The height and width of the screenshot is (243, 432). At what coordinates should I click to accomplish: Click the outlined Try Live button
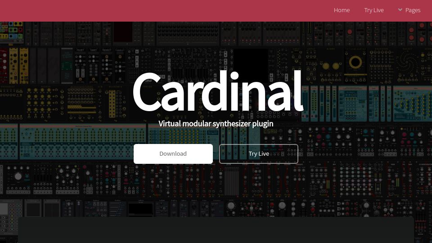(259, 154)
